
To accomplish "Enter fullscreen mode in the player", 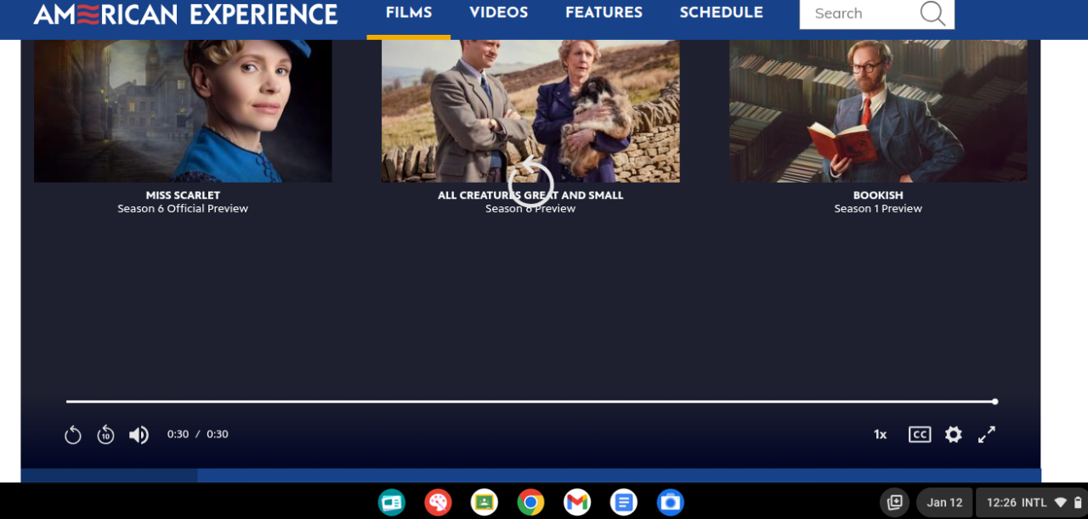I will pos(986,434).
